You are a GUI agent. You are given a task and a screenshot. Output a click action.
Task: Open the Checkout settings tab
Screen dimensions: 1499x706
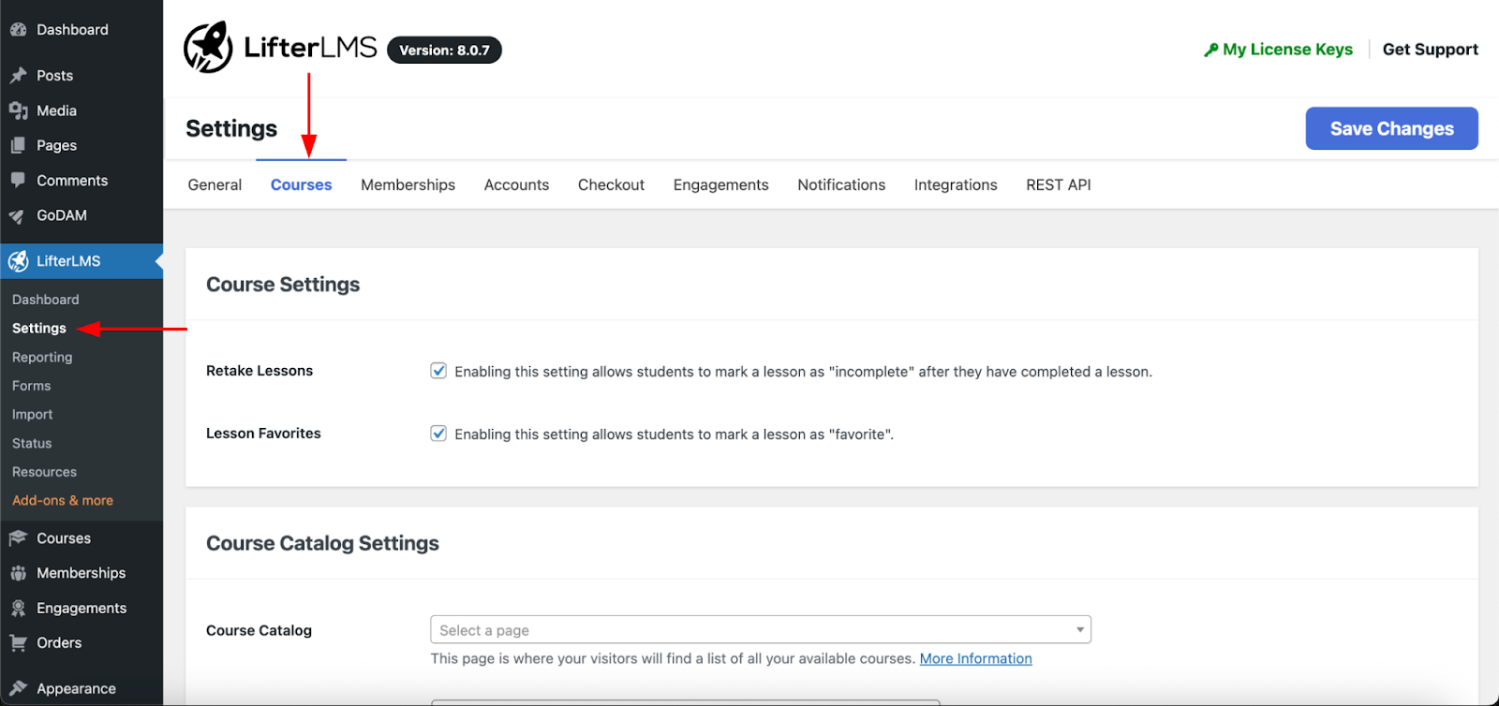[x=612, y=185]
